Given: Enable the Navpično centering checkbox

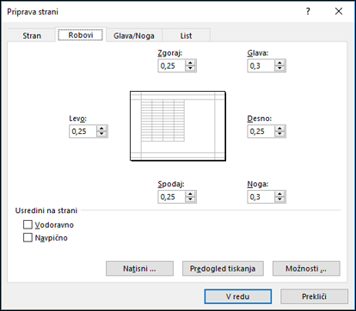Looking at the screenshot, I should coord(28,237).
